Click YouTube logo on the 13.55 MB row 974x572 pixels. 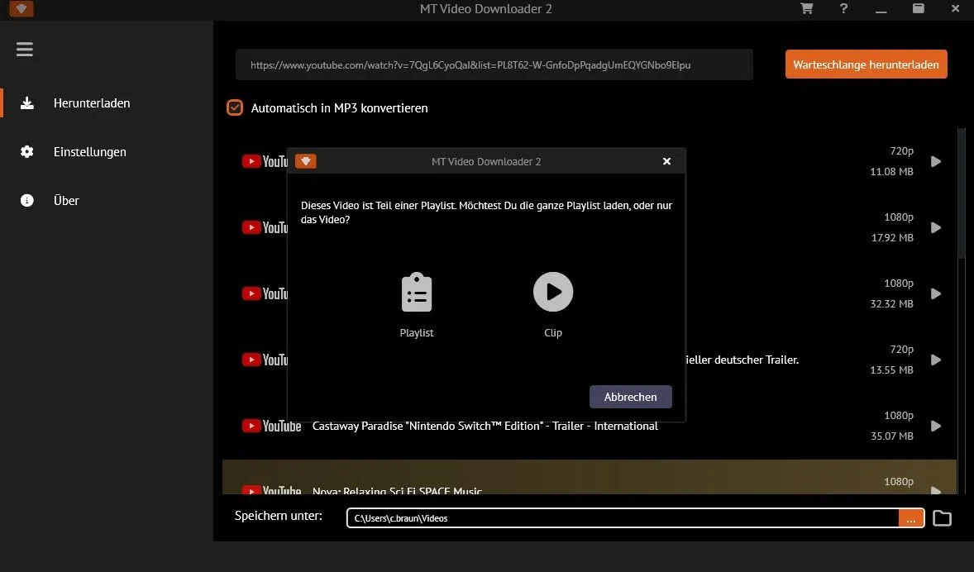tap(265, 360)
